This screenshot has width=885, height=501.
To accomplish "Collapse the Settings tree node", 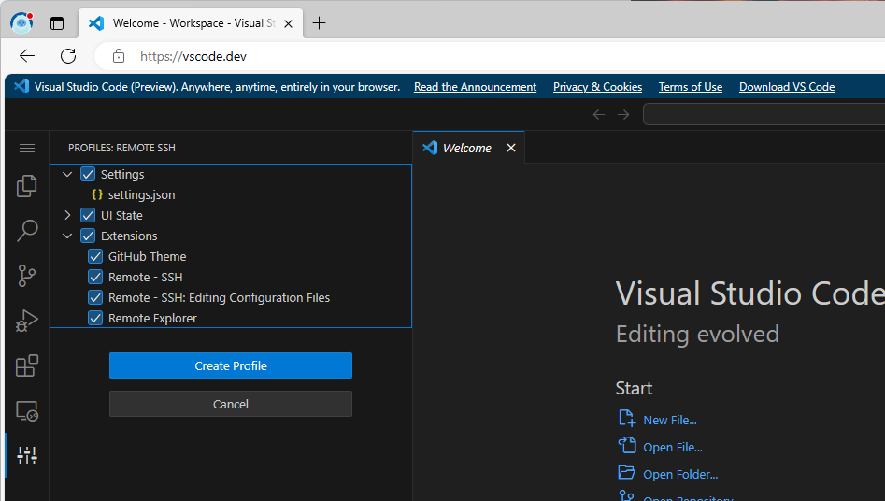I will (x=67, y=174).
